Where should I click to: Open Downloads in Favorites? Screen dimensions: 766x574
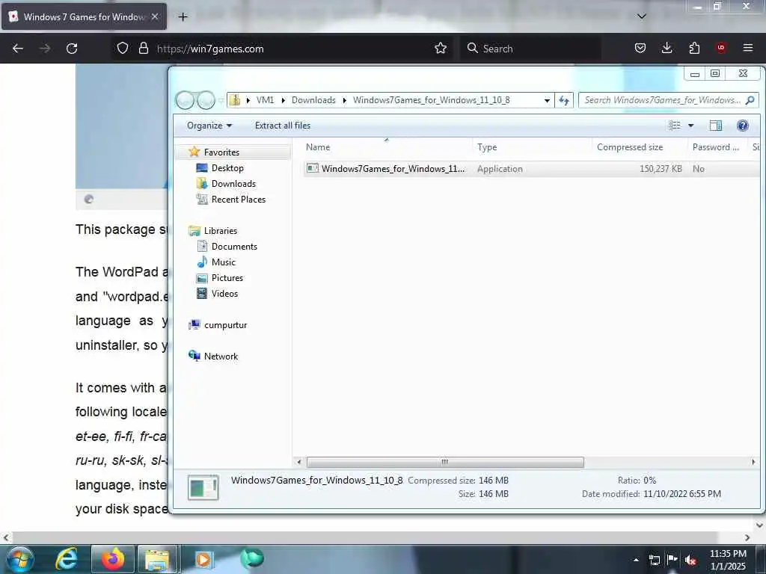233,184
